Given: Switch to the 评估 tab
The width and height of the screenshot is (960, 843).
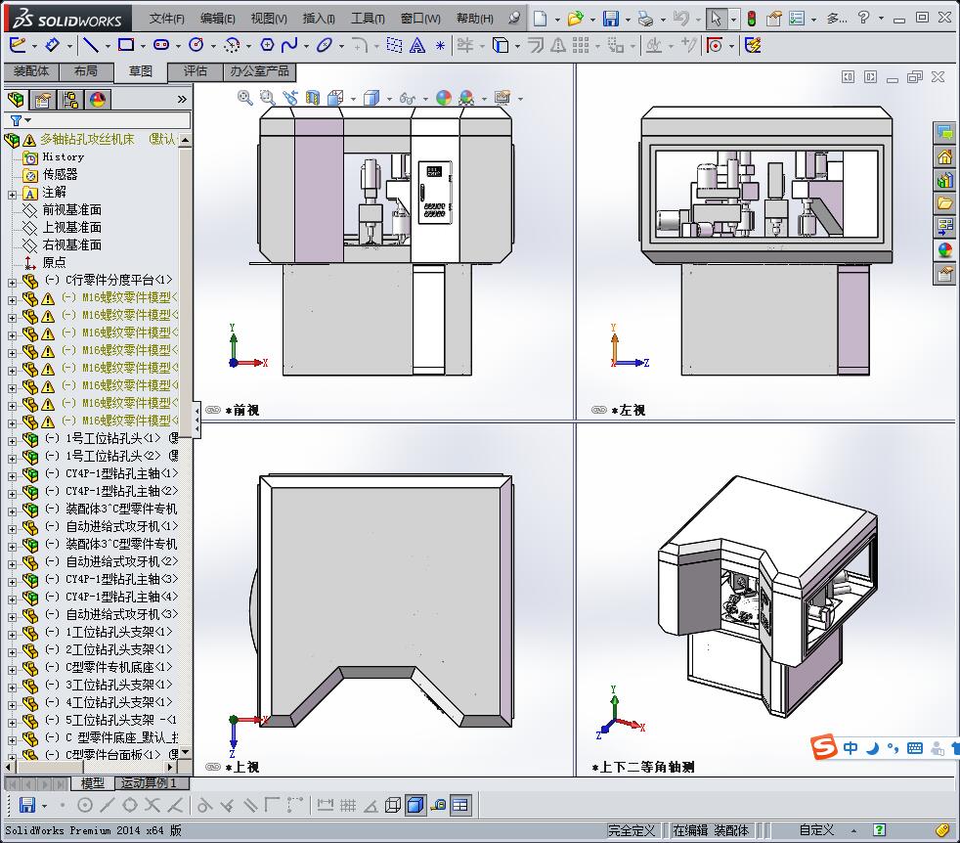Looking at the screenshot, I should (196, 71).
